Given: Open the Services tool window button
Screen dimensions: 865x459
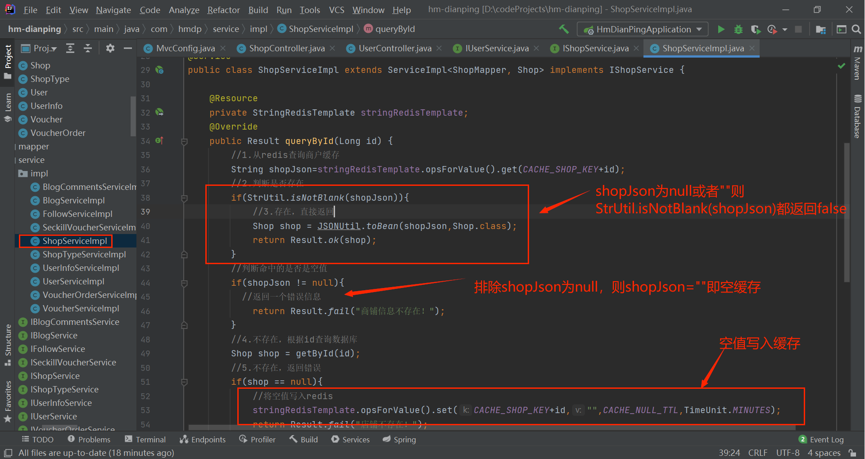Looking at the screenshot, I should click(350, 439).
